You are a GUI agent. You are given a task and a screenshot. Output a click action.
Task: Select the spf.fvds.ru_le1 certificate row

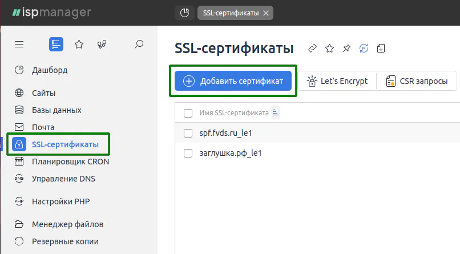coord(317,133)
